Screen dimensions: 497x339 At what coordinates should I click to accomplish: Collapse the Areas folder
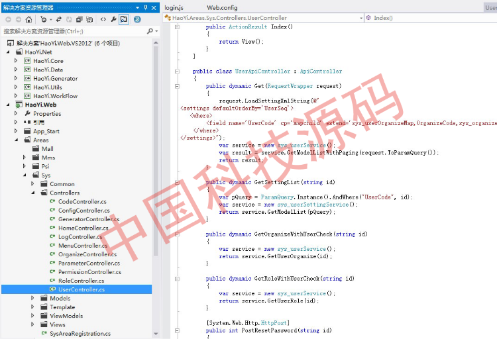[x=17, y=140]
